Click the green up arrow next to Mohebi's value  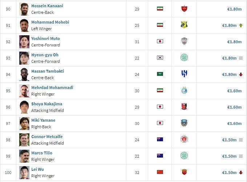click(x=241, y=25)
